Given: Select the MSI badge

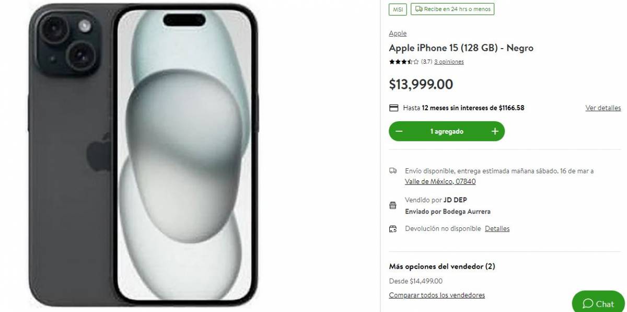Looking at the screenshot, I should tap(397, 9).
